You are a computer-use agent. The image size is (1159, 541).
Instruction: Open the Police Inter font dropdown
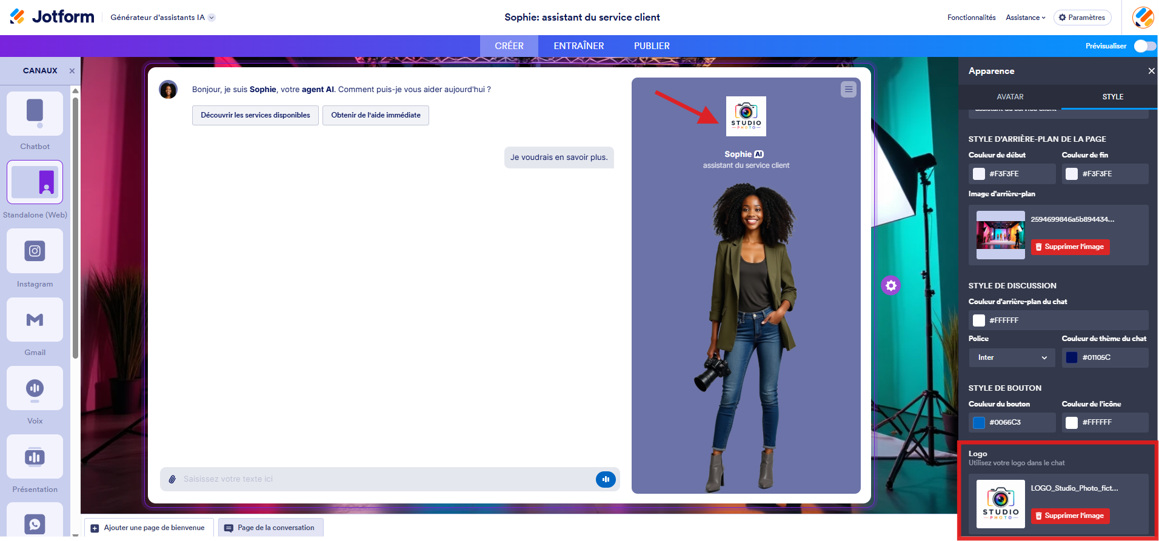click(1012, 357)
